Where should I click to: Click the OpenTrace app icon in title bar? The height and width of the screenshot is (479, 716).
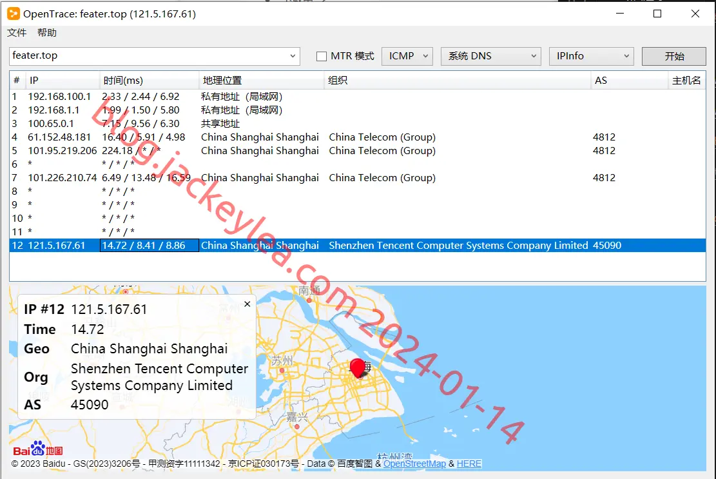[14, 14]
